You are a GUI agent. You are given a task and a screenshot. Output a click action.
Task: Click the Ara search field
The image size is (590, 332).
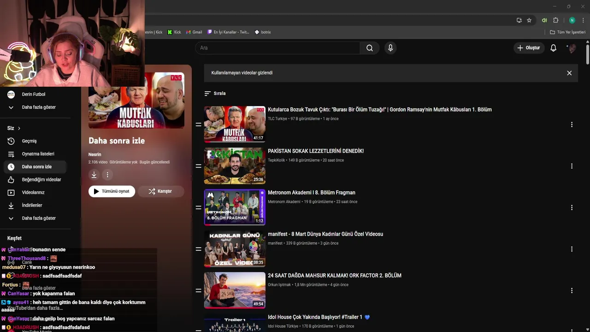[x=278, y=48]
